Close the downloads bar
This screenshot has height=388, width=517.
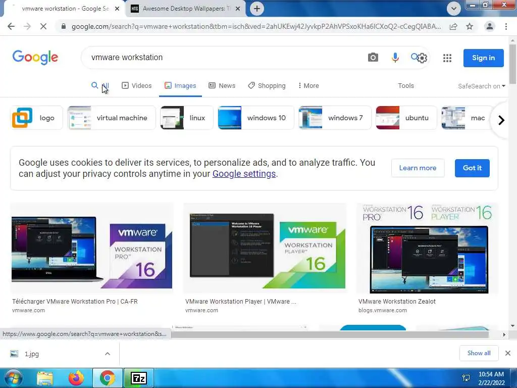[508, 353]
